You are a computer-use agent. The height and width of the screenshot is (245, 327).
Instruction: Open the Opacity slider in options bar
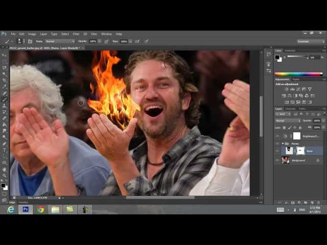(x=100, y=41)
